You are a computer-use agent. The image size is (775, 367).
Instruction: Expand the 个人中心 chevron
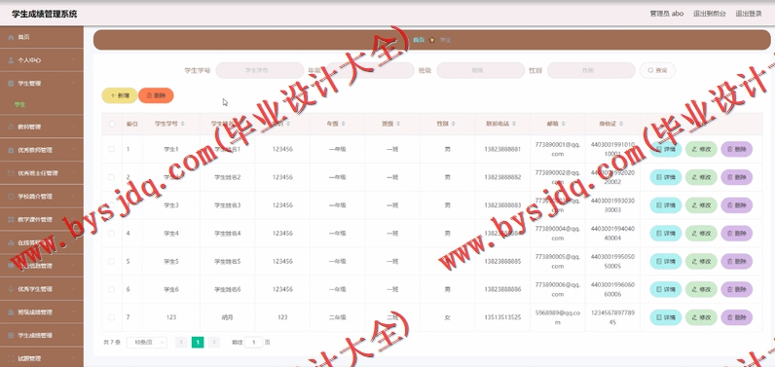[73, 60]
